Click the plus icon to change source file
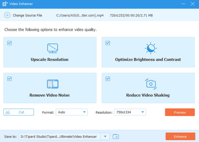Image resolution: width=199 pixels, height=142 pixels. pos(7,15)
